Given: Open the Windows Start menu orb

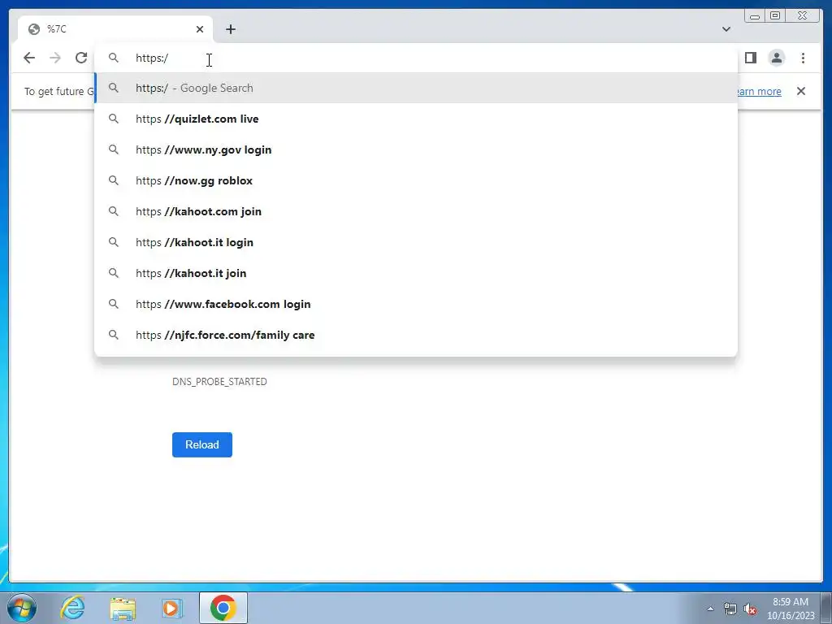Looking at the screenshot, I should click(22, 608).
